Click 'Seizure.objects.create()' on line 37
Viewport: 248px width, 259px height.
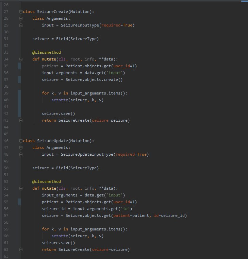pos(94,80)
